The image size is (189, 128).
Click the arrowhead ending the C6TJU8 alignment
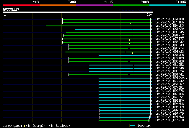[151, 19]
